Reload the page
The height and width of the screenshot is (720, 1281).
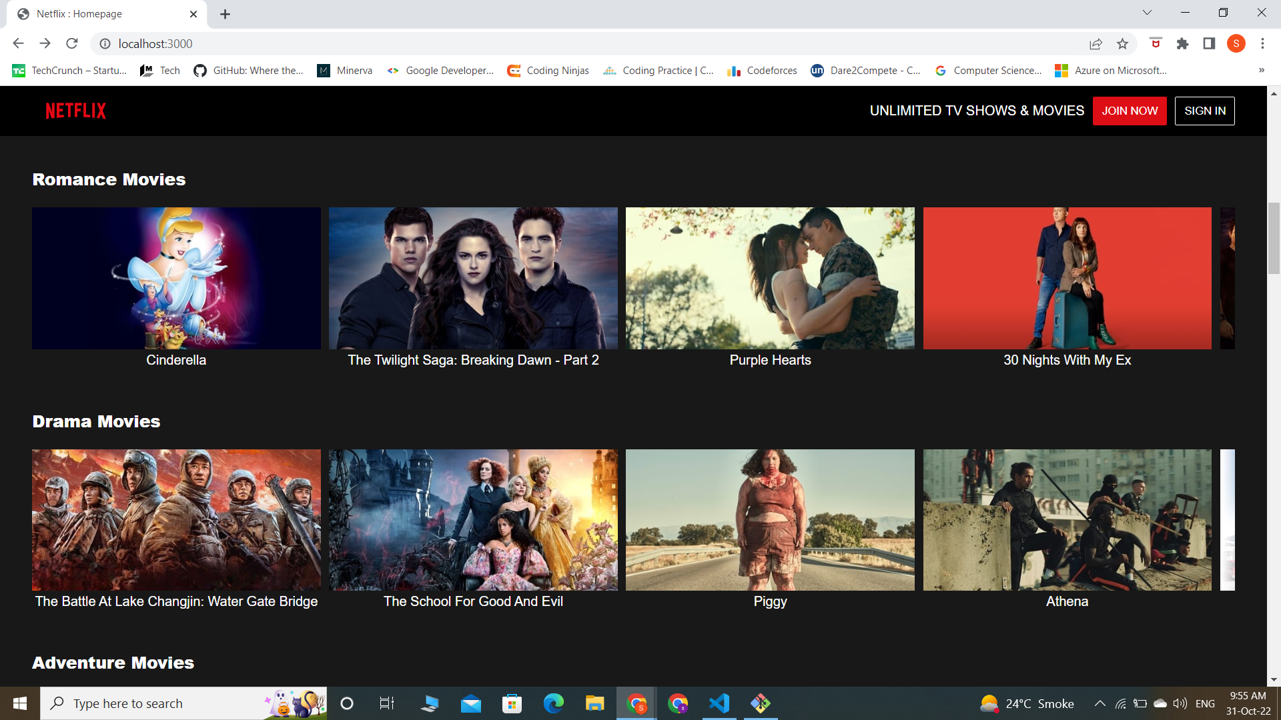72,43
